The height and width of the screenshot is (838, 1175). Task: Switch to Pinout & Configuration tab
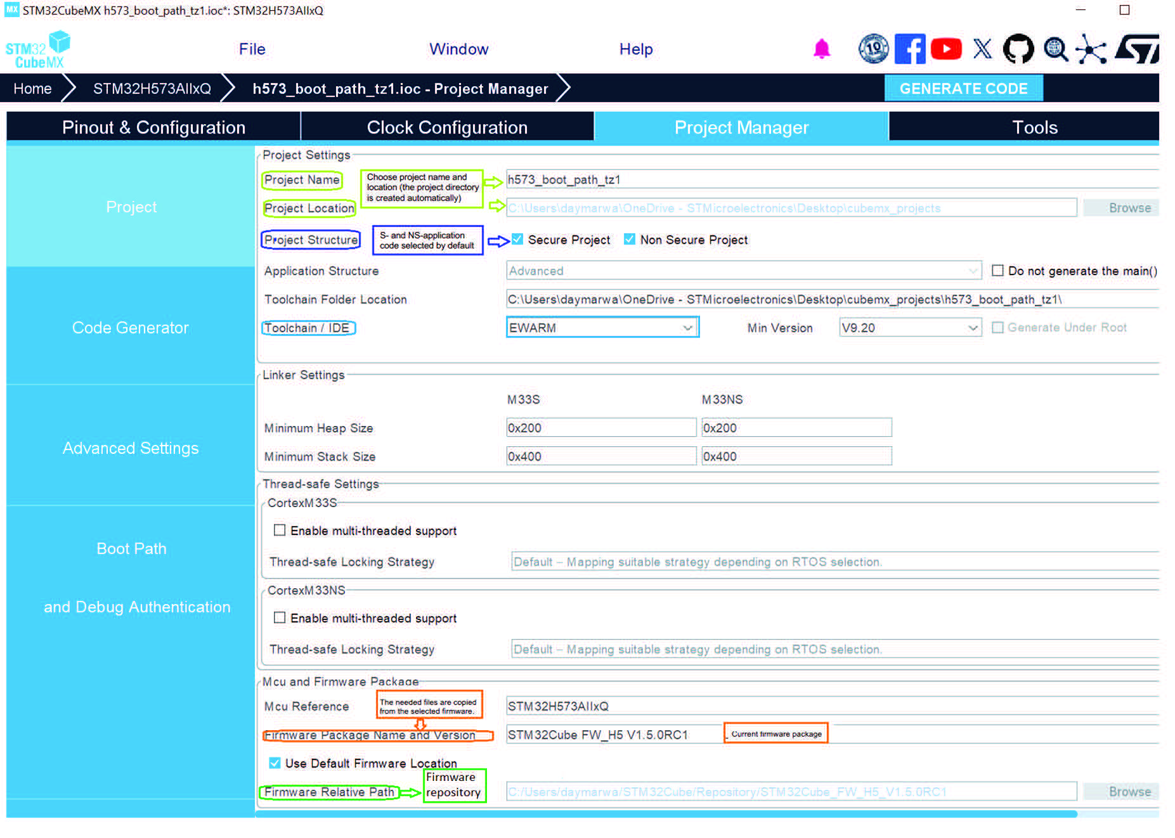(x=153, y=127)
